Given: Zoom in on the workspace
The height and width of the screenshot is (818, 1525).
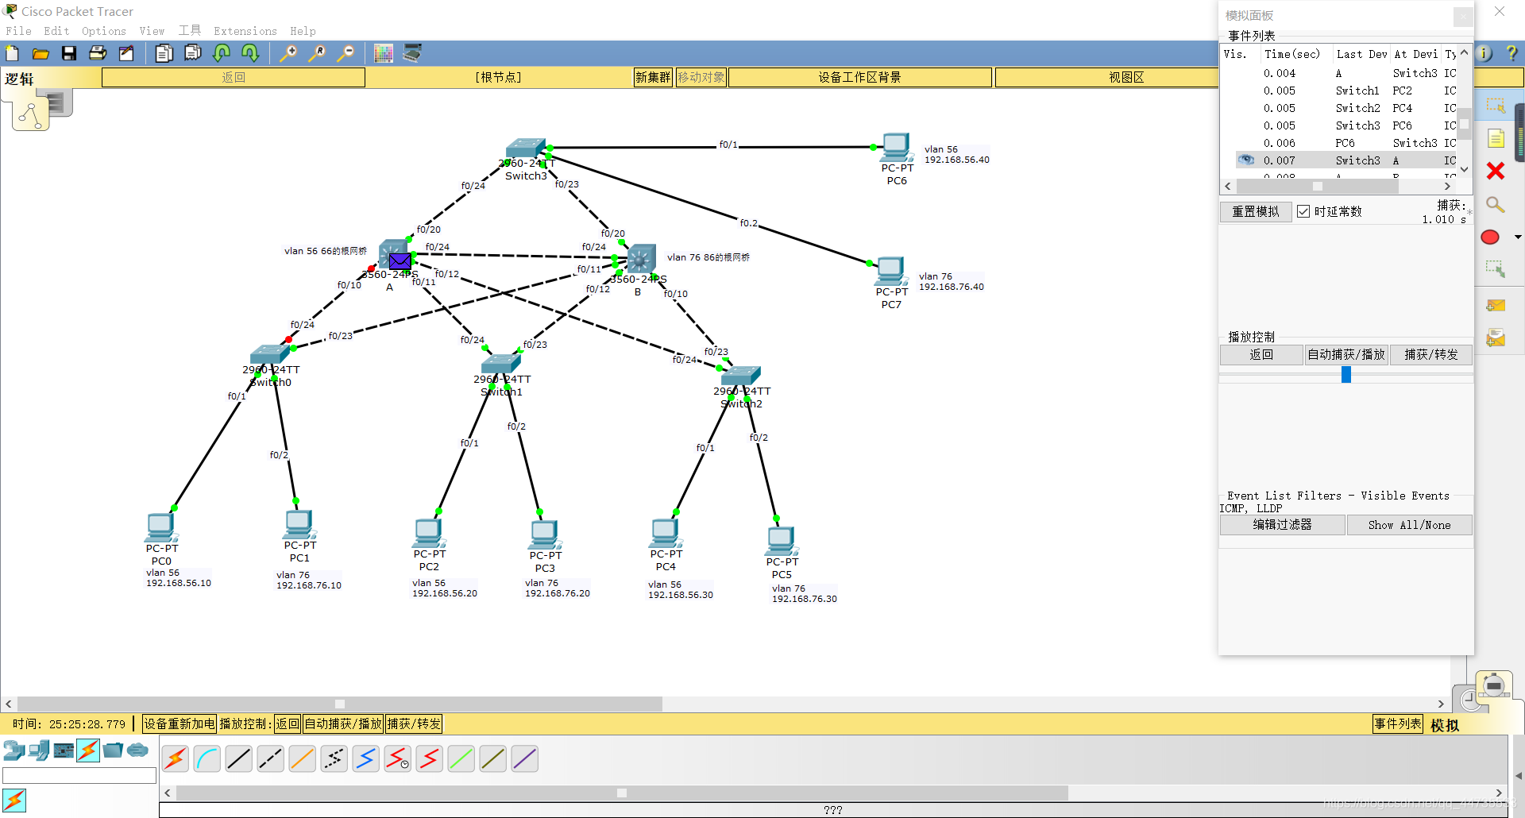Looking at the screenshot, I should coord(288,53).
